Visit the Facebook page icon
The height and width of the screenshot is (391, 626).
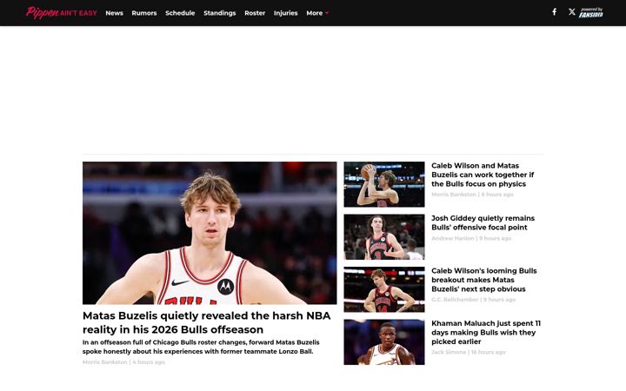coord(554,12)
